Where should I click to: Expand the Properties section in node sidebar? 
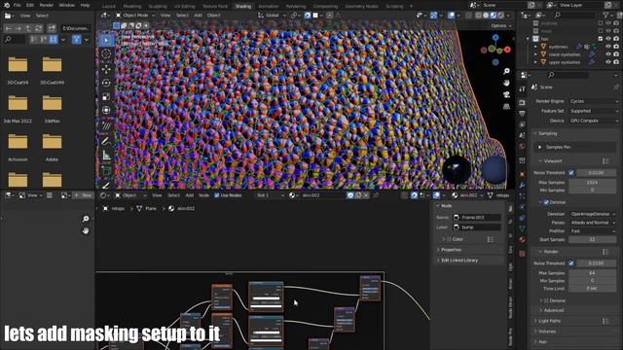tap(451, 250)
